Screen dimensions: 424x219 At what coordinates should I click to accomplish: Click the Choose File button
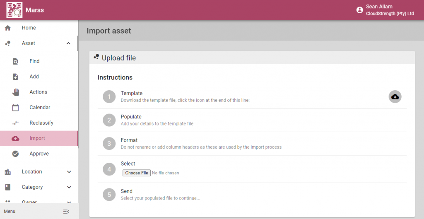point(137,173)
